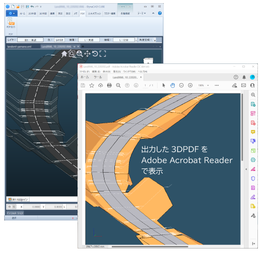Open the ホーム ribbon tab in DynaCAD

[x=22, y=14]
